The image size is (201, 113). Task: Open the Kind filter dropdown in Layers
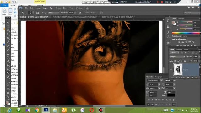(175, 53)
